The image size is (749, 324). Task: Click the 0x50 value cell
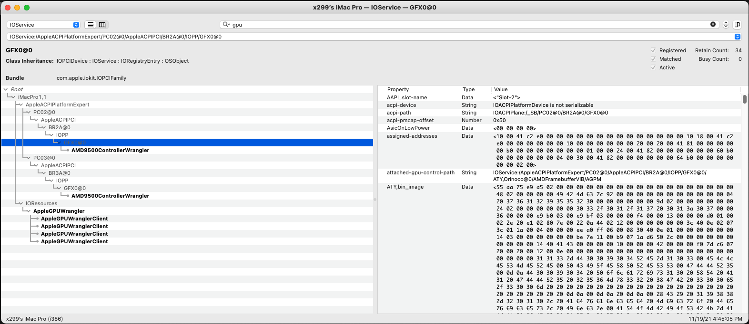click(x=499, y=120)
